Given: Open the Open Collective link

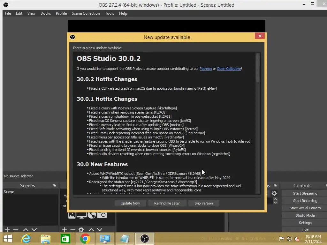Looking at the screenshot, I should click(229, 69).
